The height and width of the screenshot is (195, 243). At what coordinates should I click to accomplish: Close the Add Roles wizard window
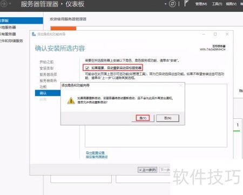click(227, 34)
